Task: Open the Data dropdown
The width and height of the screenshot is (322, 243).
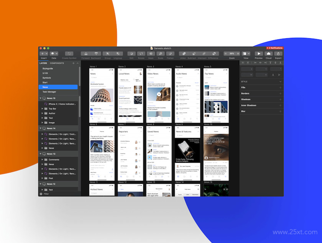Action: pyautogui.click(x=54, y=54)
